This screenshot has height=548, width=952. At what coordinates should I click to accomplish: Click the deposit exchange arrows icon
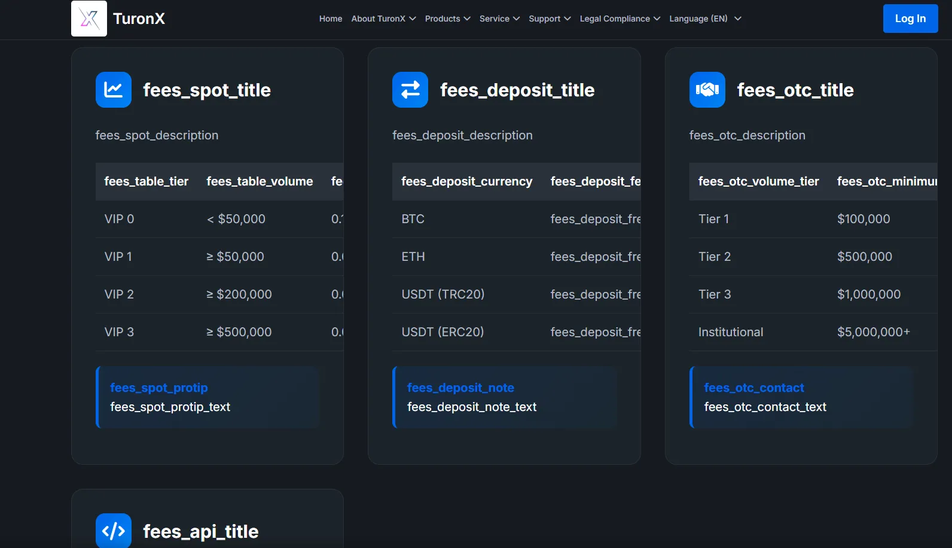point(410,90)
